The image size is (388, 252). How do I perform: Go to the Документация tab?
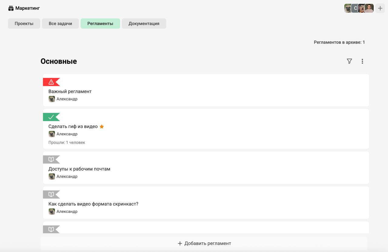pos(144,24)
